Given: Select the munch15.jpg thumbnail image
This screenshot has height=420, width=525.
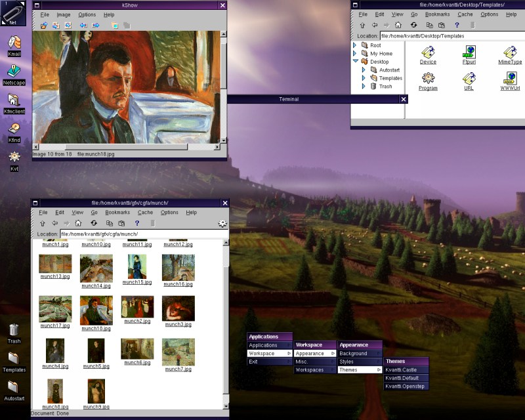Looking at the screenshot, I should (x=137, y=266).
